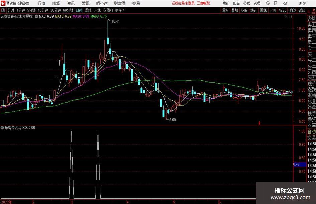Open the 行情 menu

(41, 3)
